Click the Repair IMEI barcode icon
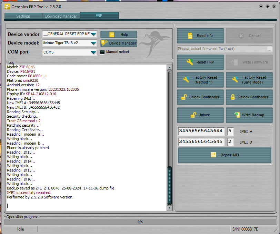 [213, 155]
